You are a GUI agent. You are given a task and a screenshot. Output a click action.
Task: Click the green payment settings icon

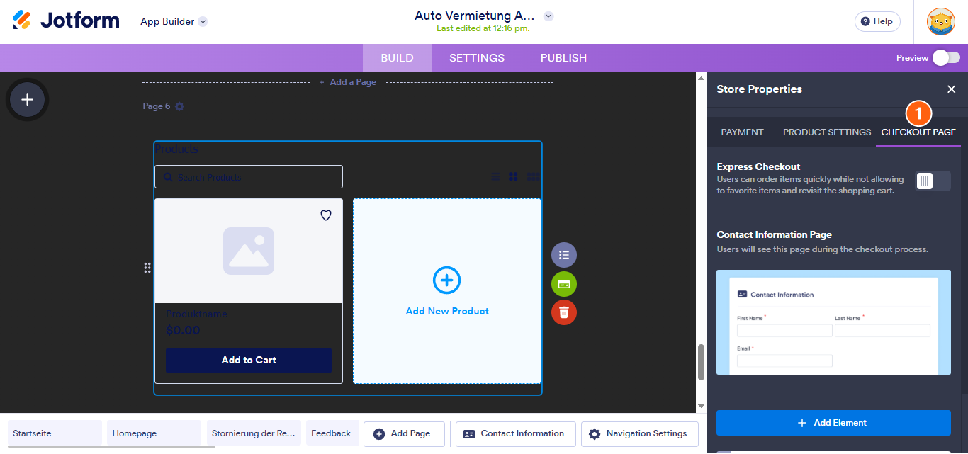[563, 284]
